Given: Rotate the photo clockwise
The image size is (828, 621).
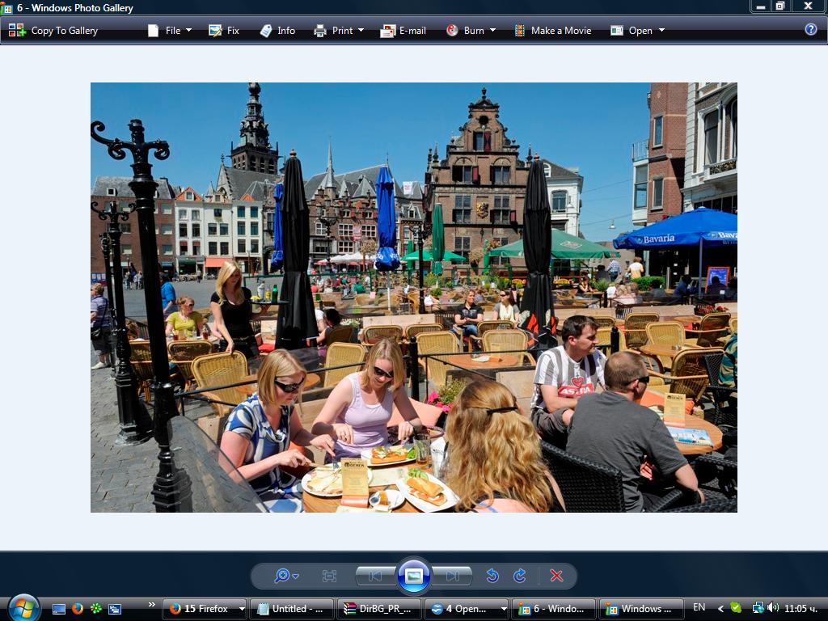Looking at the screenshot, I should tap(520, 576).
